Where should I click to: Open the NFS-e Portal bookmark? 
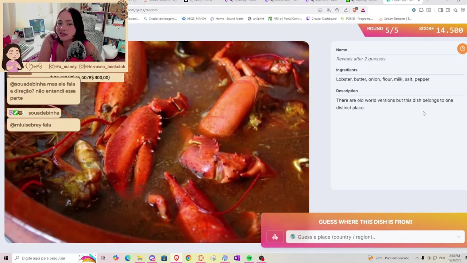coord(285,19)
